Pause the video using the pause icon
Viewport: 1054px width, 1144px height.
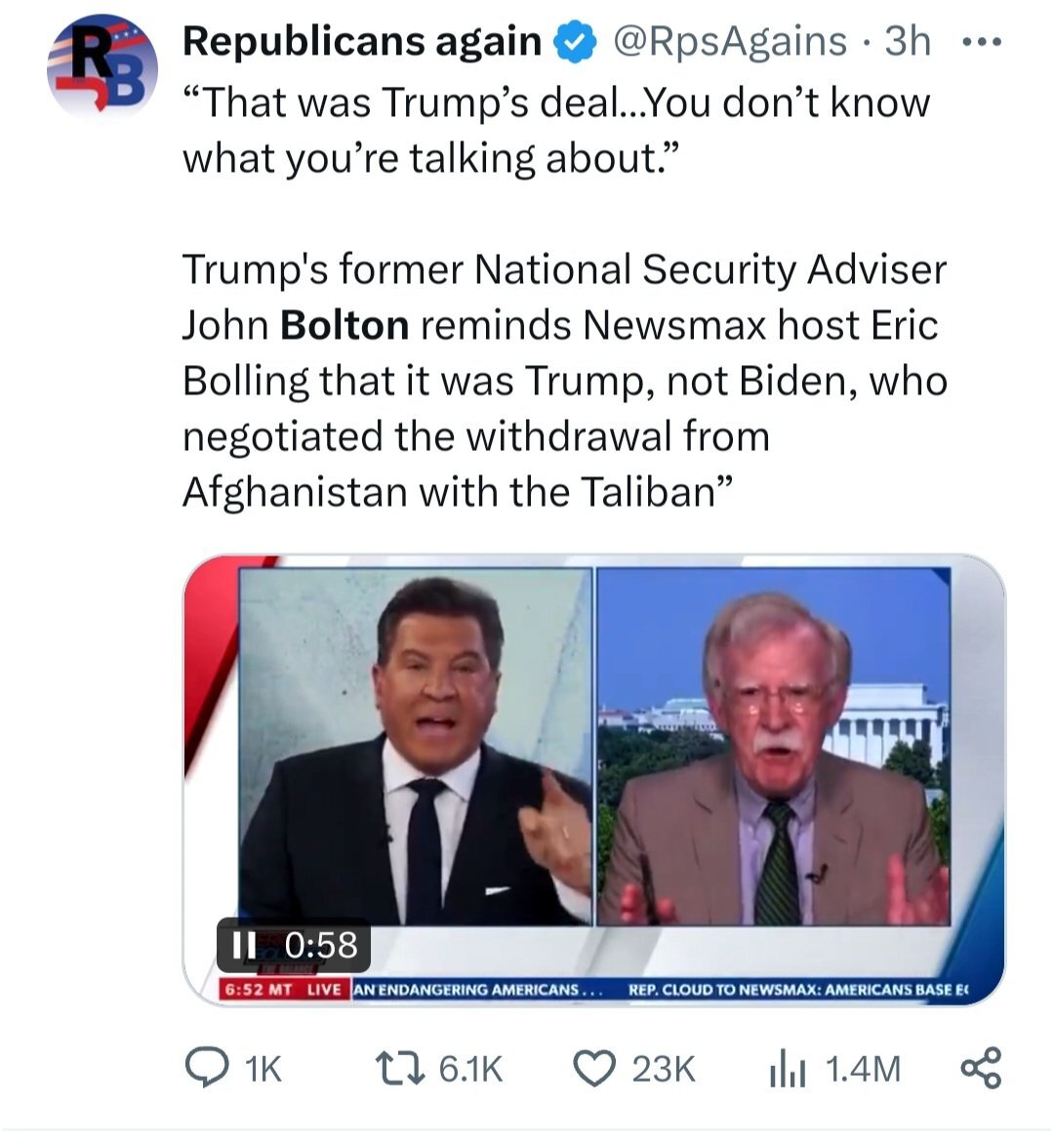[244, 945]
